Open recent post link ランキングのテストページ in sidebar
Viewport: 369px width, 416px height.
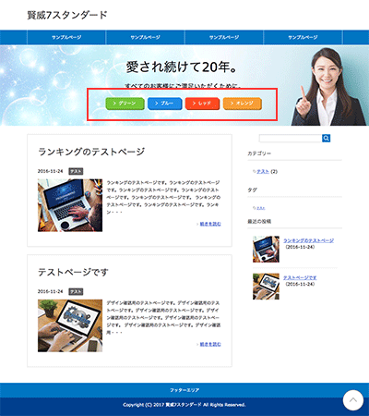pyautogui.click(x=308, y=240)
